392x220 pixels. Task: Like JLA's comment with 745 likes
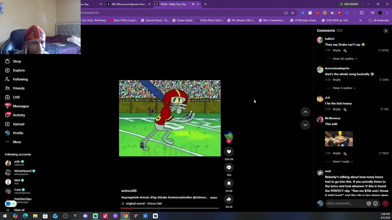(x=382, y=109)
